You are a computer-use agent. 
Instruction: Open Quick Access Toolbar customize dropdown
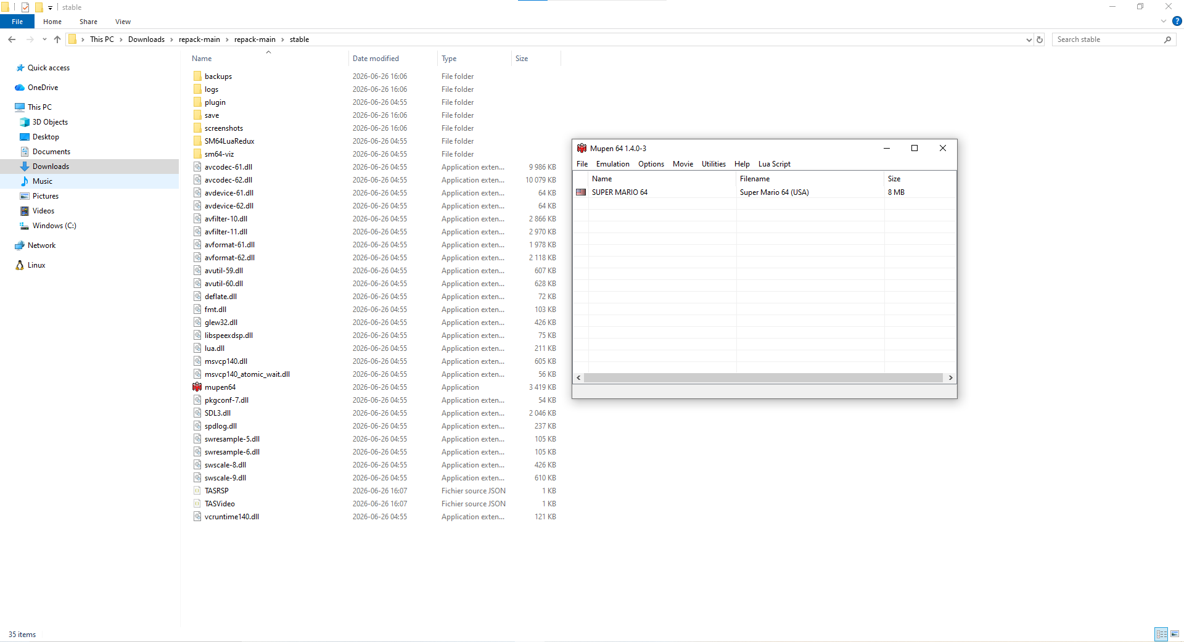51,7
